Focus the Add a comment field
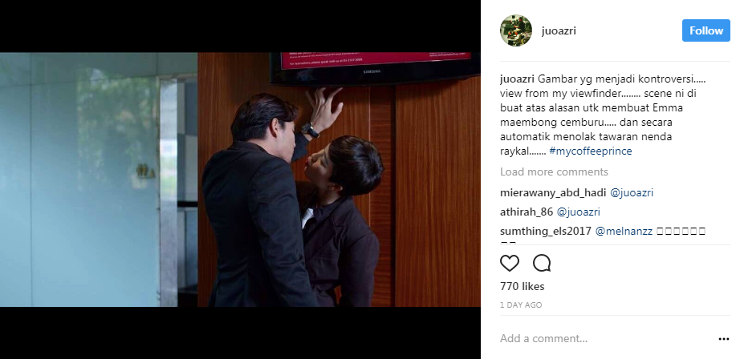This screenshot has width=736, height=359. point(605,338)
